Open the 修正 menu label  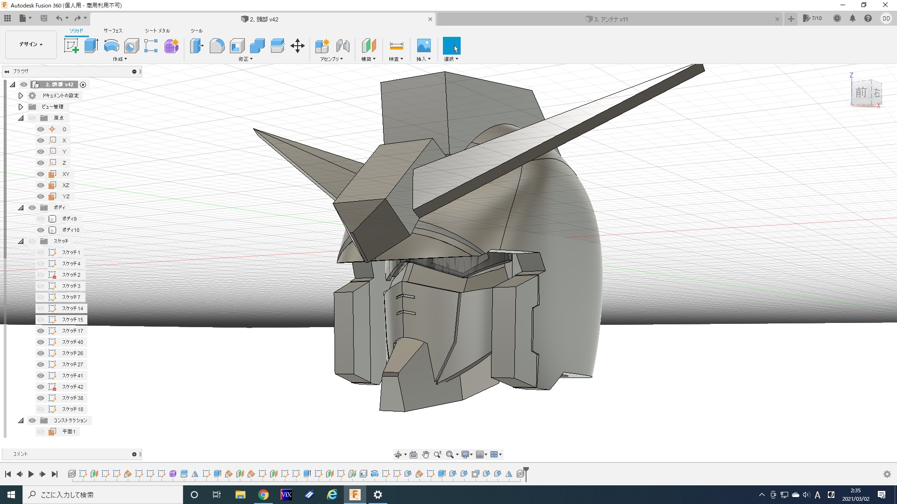point(245,59)
